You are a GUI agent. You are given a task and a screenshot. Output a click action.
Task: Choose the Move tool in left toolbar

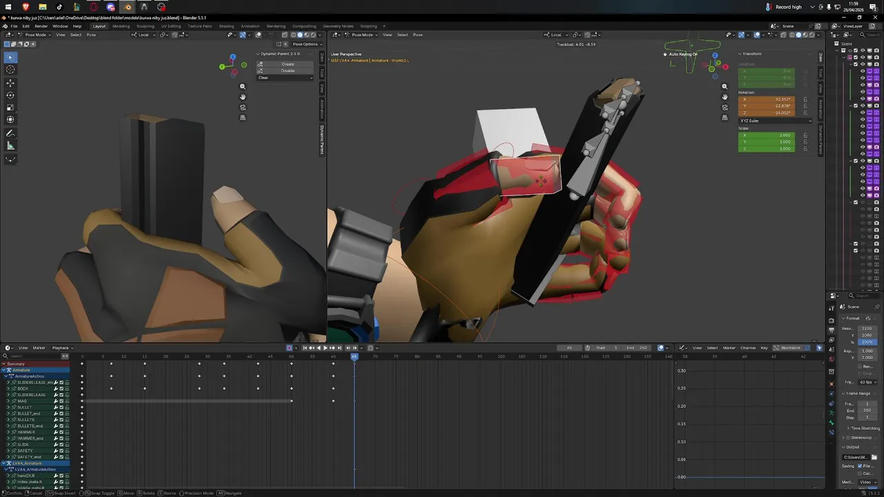pyautogui.click(x=10, y=83)
